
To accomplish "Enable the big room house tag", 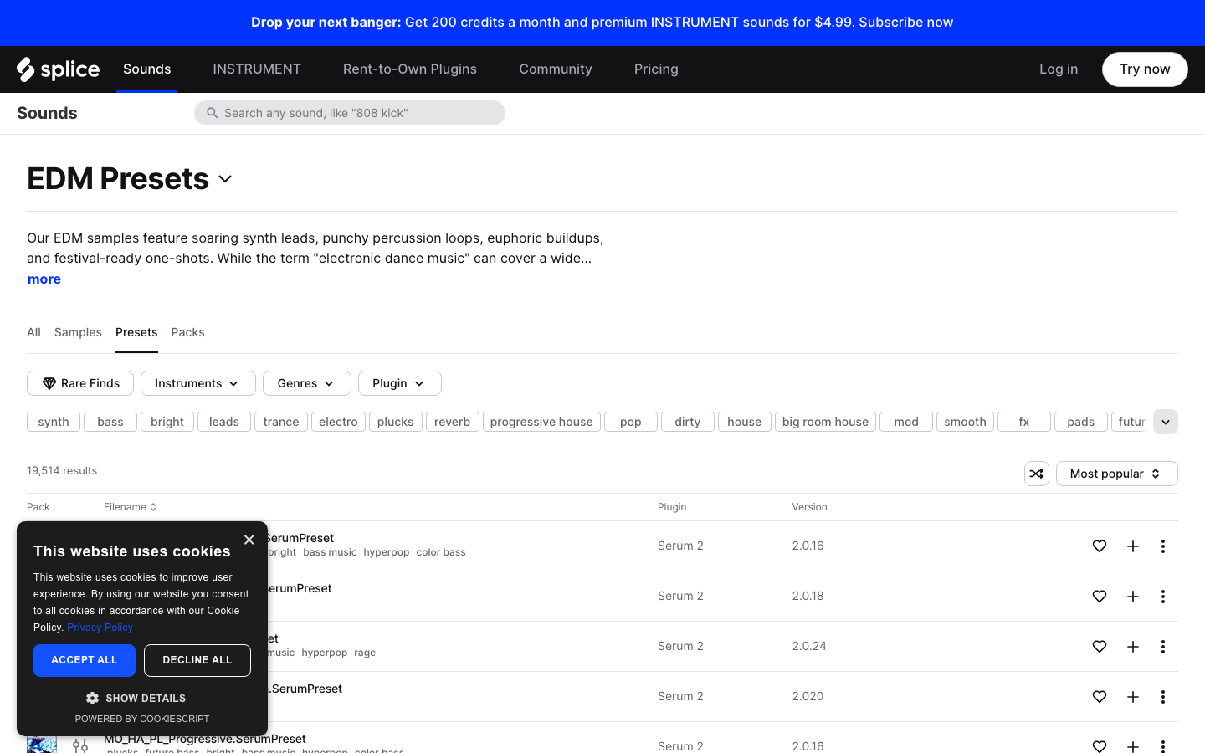I will tap(825, 422).
